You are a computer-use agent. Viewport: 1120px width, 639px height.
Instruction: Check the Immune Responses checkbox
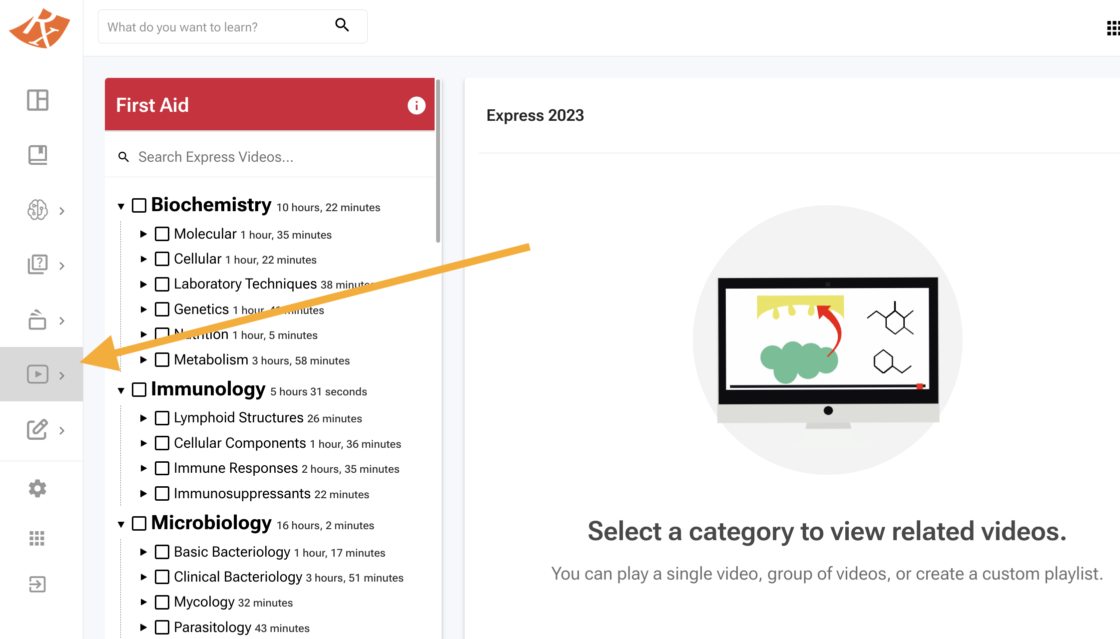(x=162, y=468)
